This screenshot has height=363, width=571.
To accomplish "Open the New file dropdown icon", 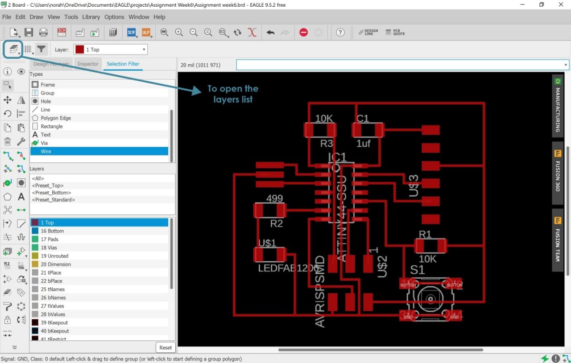I will 14,32.
